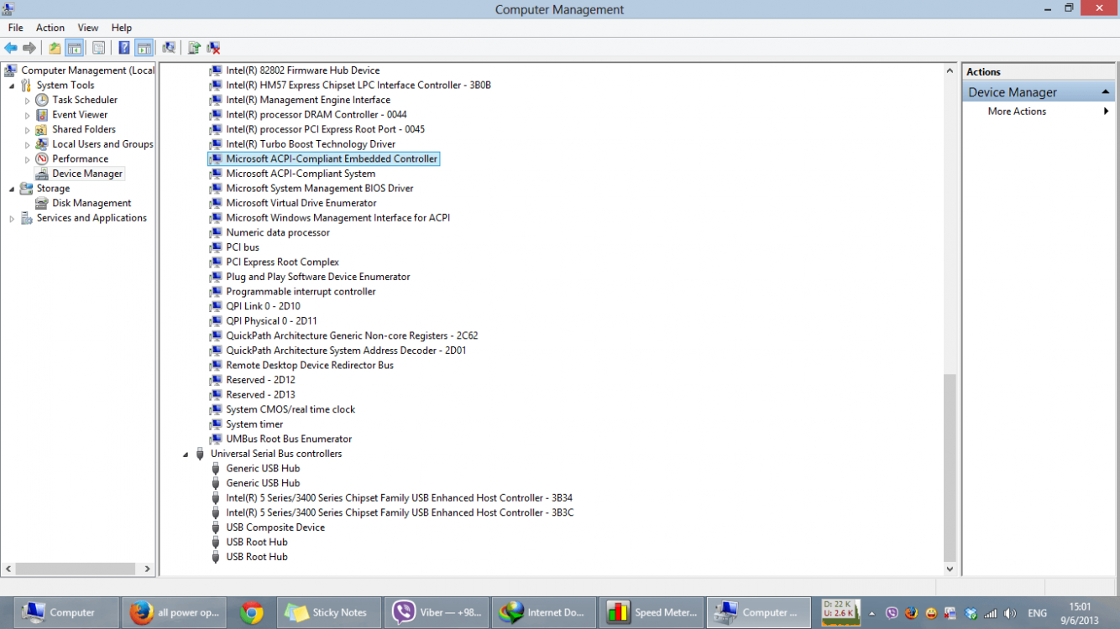The width and height of the screenshot is (1120, 629).
Task: Click the Uninstall device toolbar icon
Action: pos(214,48)
